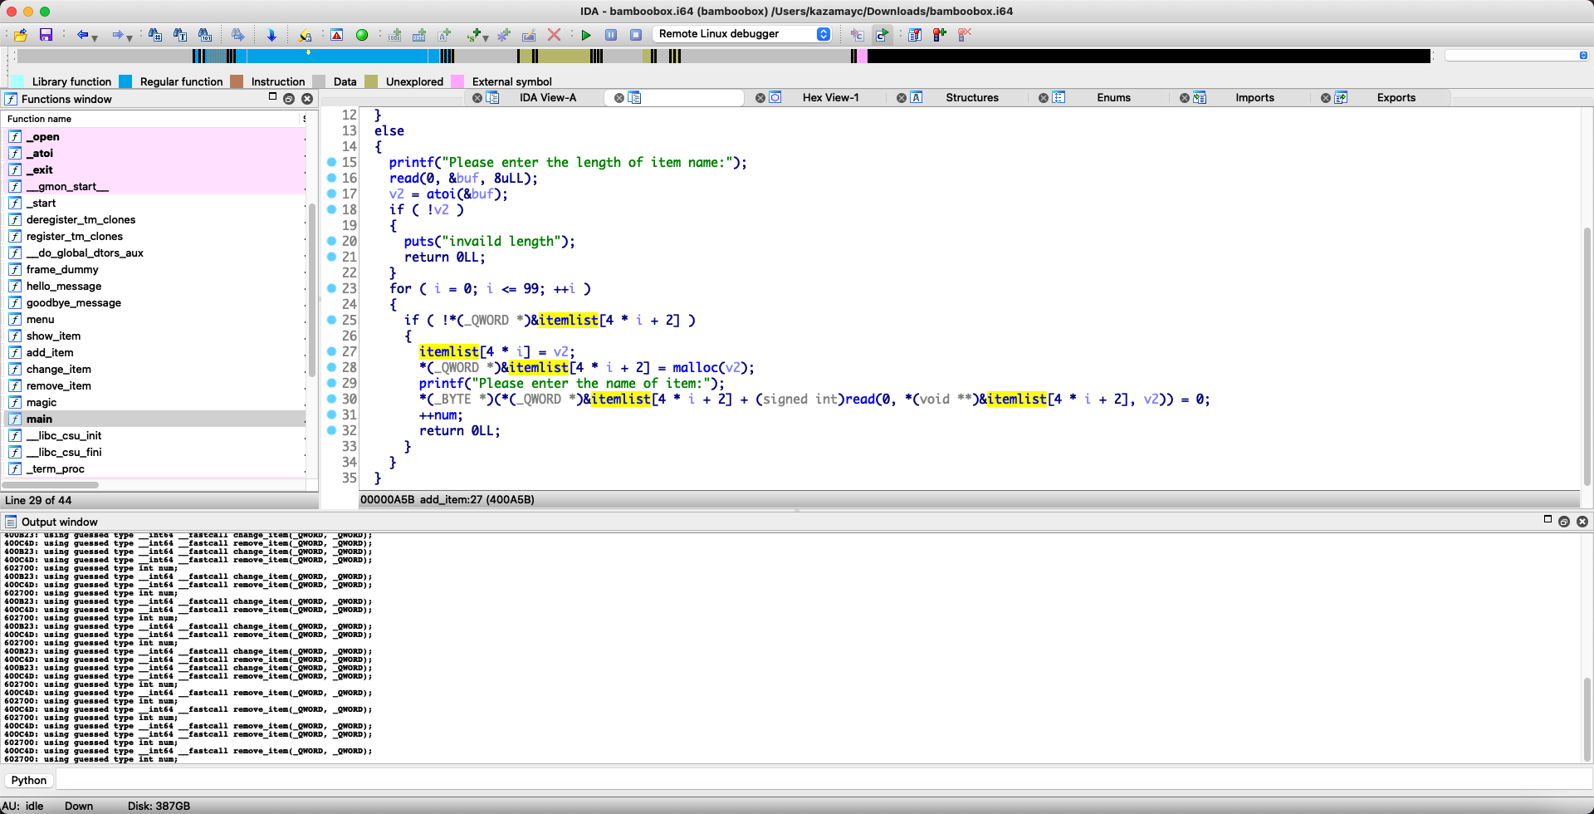The image size is (1594, 814).
Task: Jump forward with the blue right arrow
Action: click(x=118, y=35)
